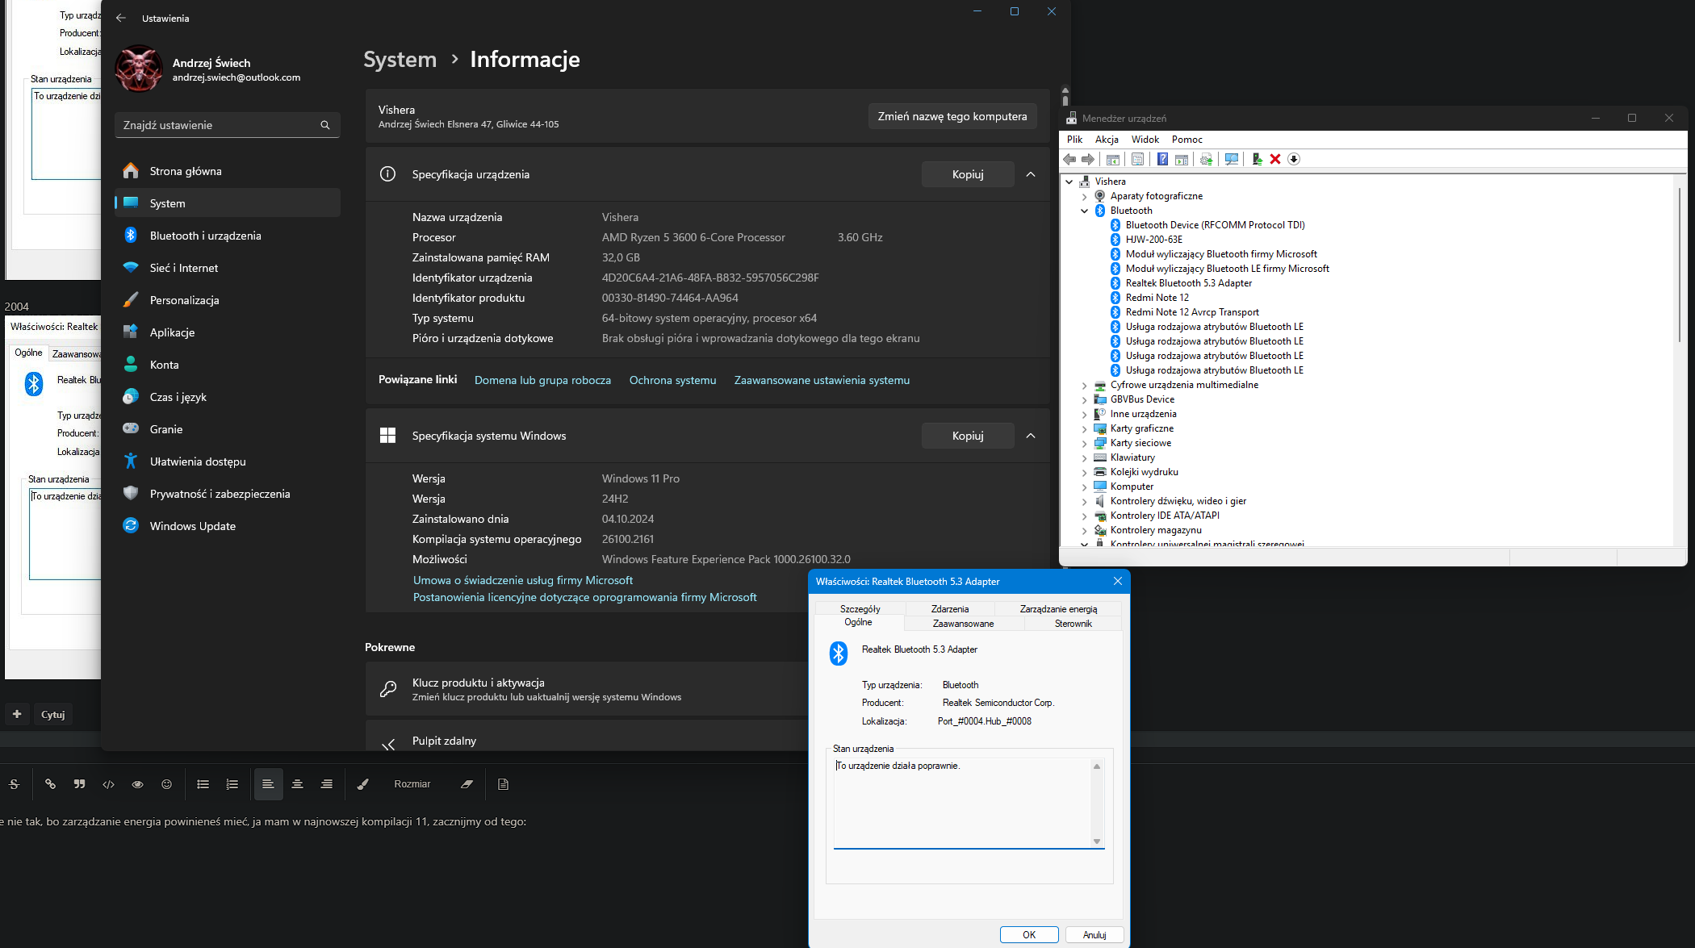Image resolution: width=1695 pixels, height=948 pixels.
Task: Collapse the Specyfikacja urządzenia section chevron
Action: (1031, 174)
